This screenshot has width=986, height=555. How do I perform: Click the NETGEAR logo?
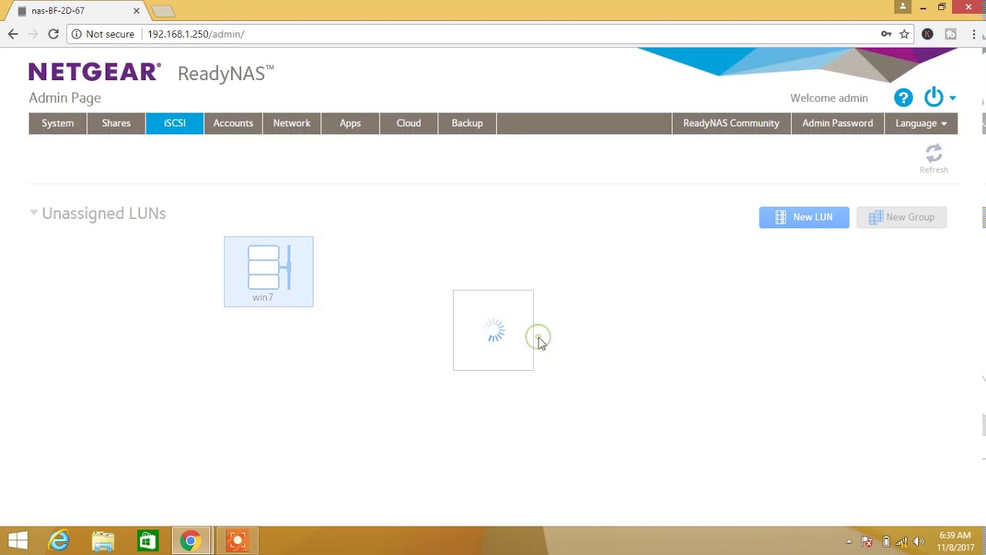(x=95, y=72)
